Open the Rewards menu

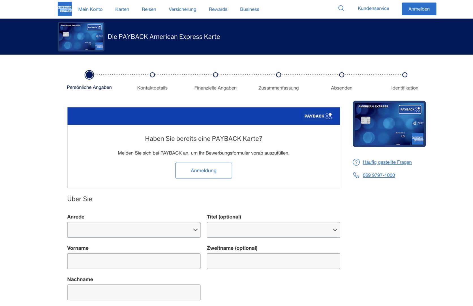[x=218, y=9]
